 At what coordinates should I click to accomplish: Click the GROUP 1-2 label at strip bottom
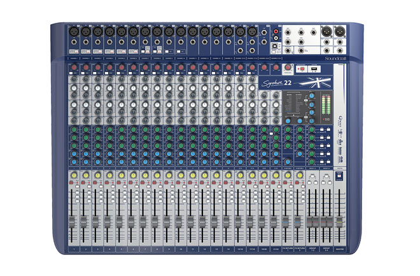312,249
